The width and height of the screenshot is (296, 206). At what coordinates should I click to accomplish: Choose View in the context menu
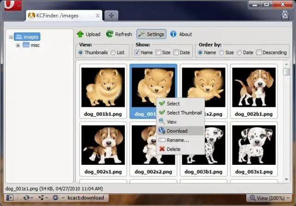click(x=180, y=122)
